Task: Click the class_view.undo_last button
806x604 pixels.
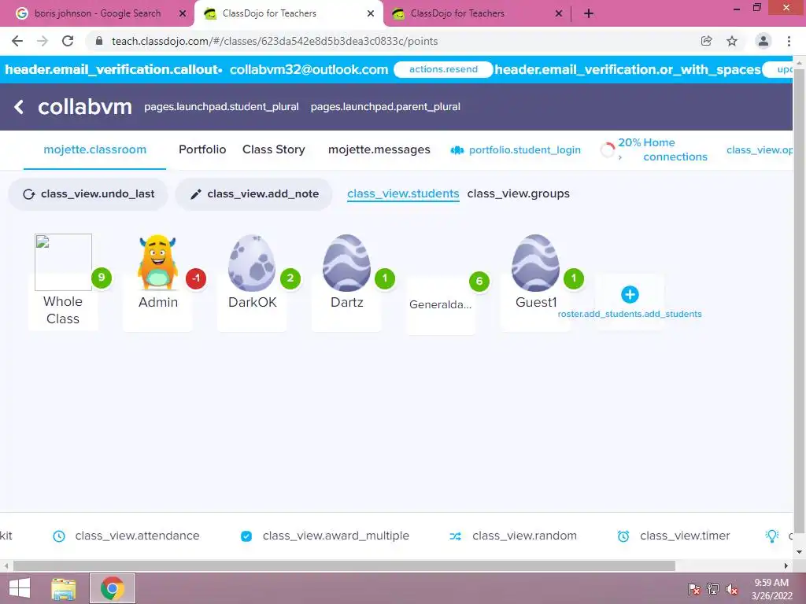Action: click(x=88, y=194)
